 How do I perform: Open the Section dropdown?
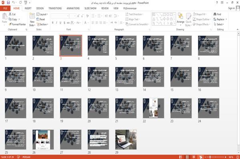[x=42, y=24]
